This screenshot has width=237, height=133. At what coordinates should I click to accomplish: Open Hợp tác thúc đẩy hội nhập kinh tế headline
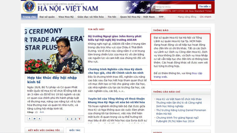point(52,80)
